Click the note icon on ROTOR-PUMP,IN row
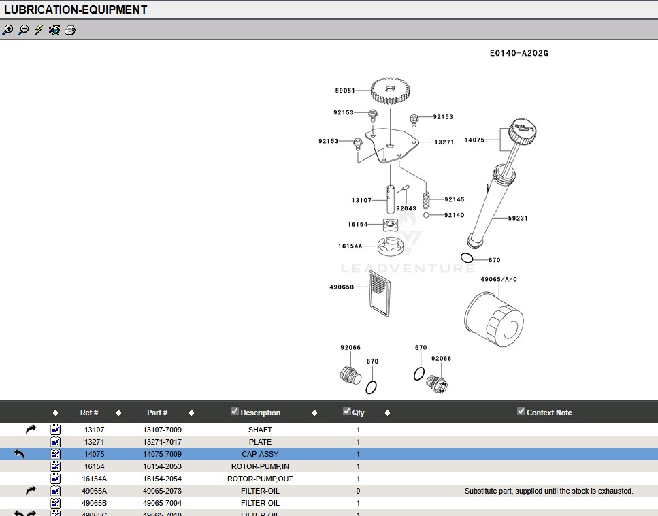Screen dimensions: 658x516 click(56, 466)
